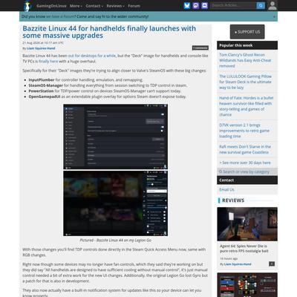Open the Agent 64 review thumbnail

click(247, 224)
